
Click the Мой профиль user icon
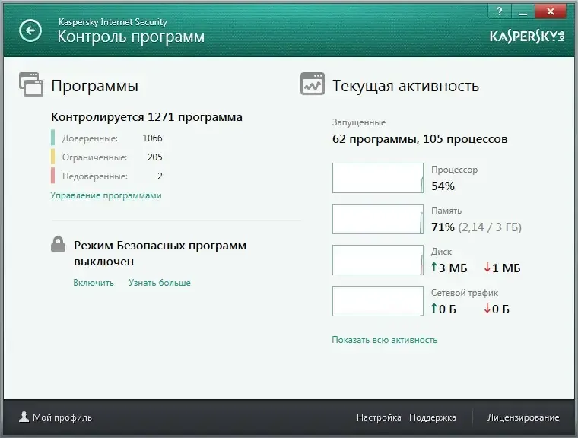24,417
